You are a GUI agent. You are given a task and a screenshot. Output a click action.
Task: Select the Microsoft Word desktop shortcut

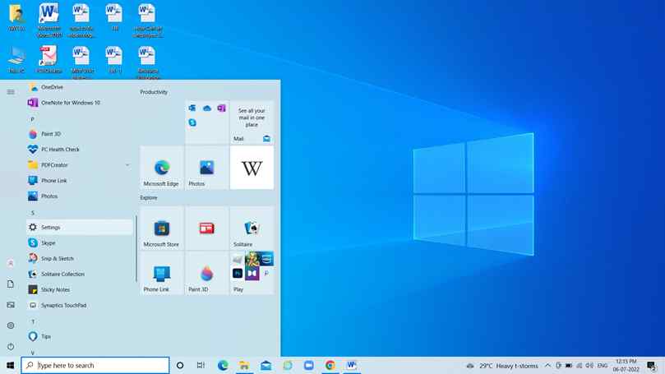(x=49, y=21)
